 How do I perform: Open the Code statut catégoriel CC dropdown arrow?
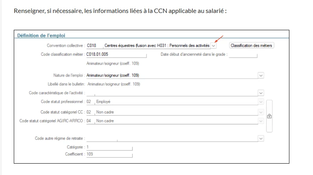click(x=261, y=112)
